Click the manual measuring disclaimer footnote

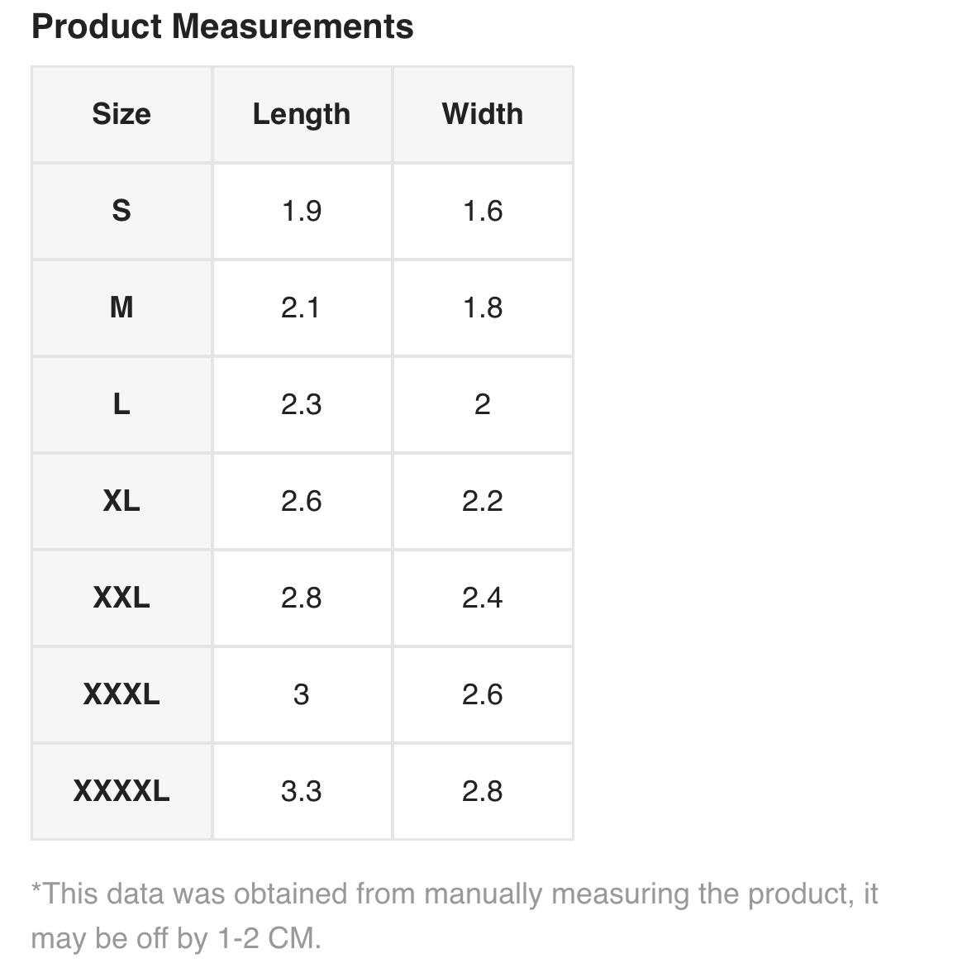point(454,916)
